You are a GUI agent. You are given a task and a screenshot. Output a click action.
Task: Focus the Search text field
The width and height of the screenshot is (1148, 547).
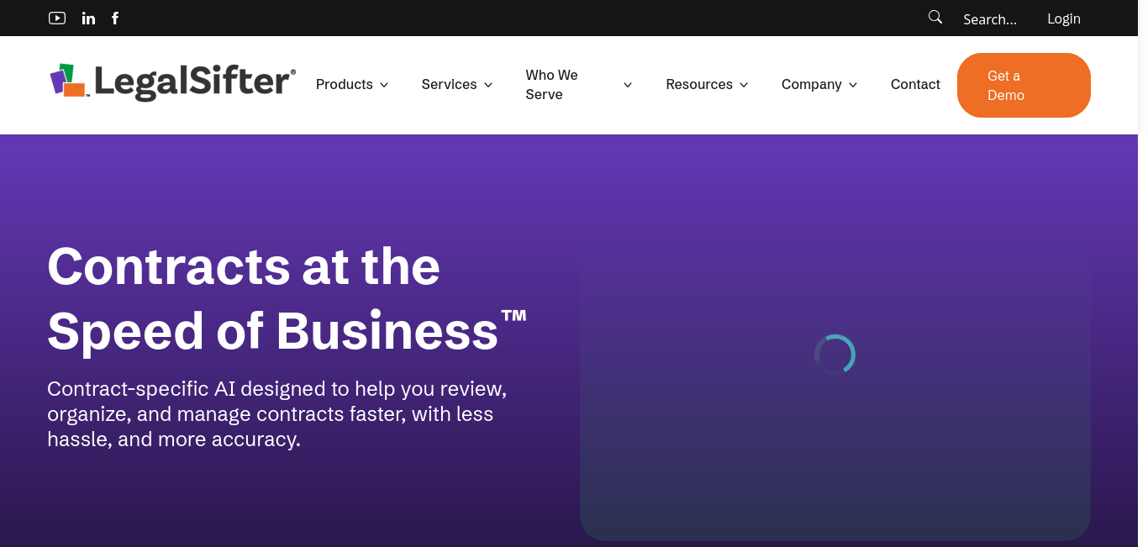(990, 19)
